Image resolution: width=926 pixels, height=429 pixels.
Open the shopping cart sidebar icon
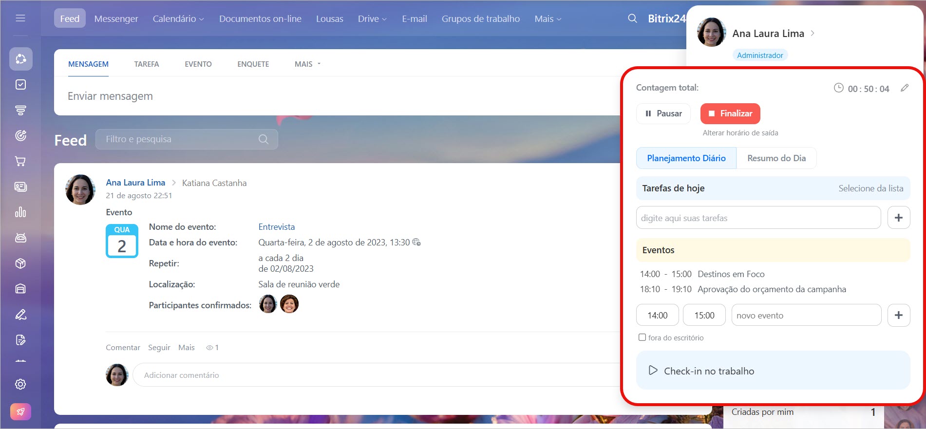[x=20, y=161]
